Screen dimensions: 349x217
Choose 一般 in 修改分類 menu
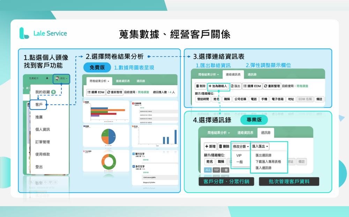(x=239, y=162)
